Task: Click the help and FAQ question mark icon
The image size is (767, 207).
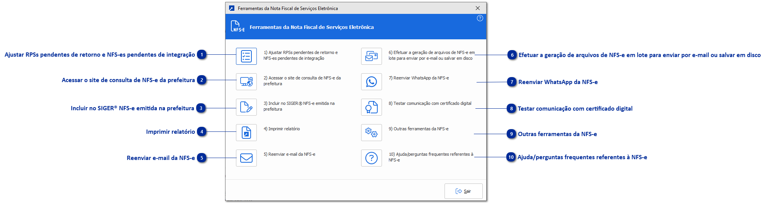Action: click(x=371, y=158)
